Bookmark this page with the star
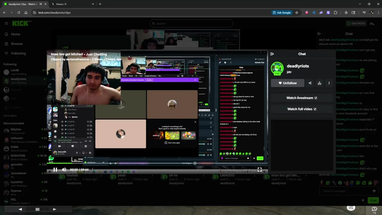Viewport: 382px width, 215px height. coord(297,13)
